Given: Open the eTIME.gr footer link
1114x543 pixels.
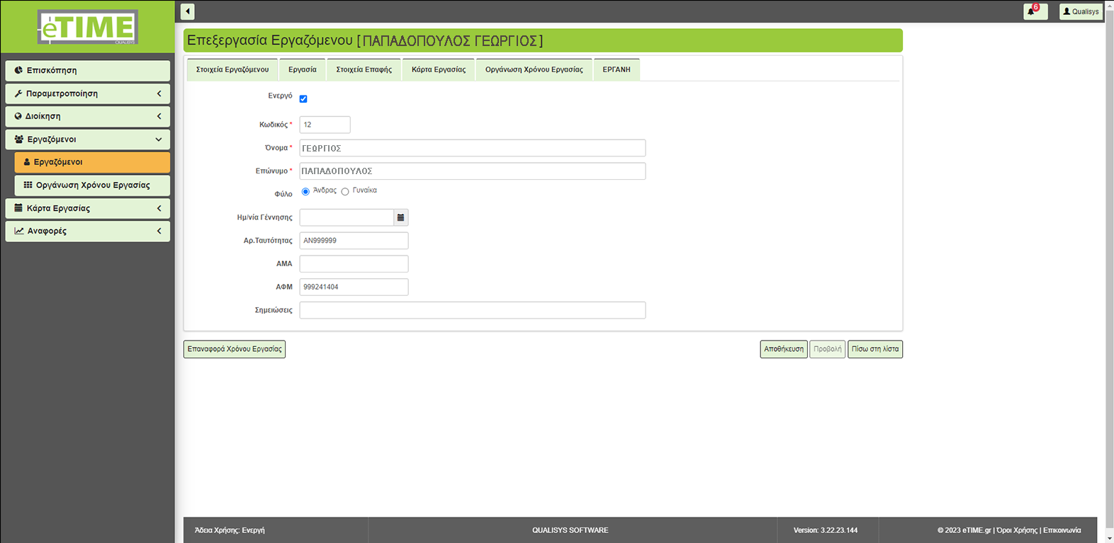Looking at the screenshot, I should [977, 530].
